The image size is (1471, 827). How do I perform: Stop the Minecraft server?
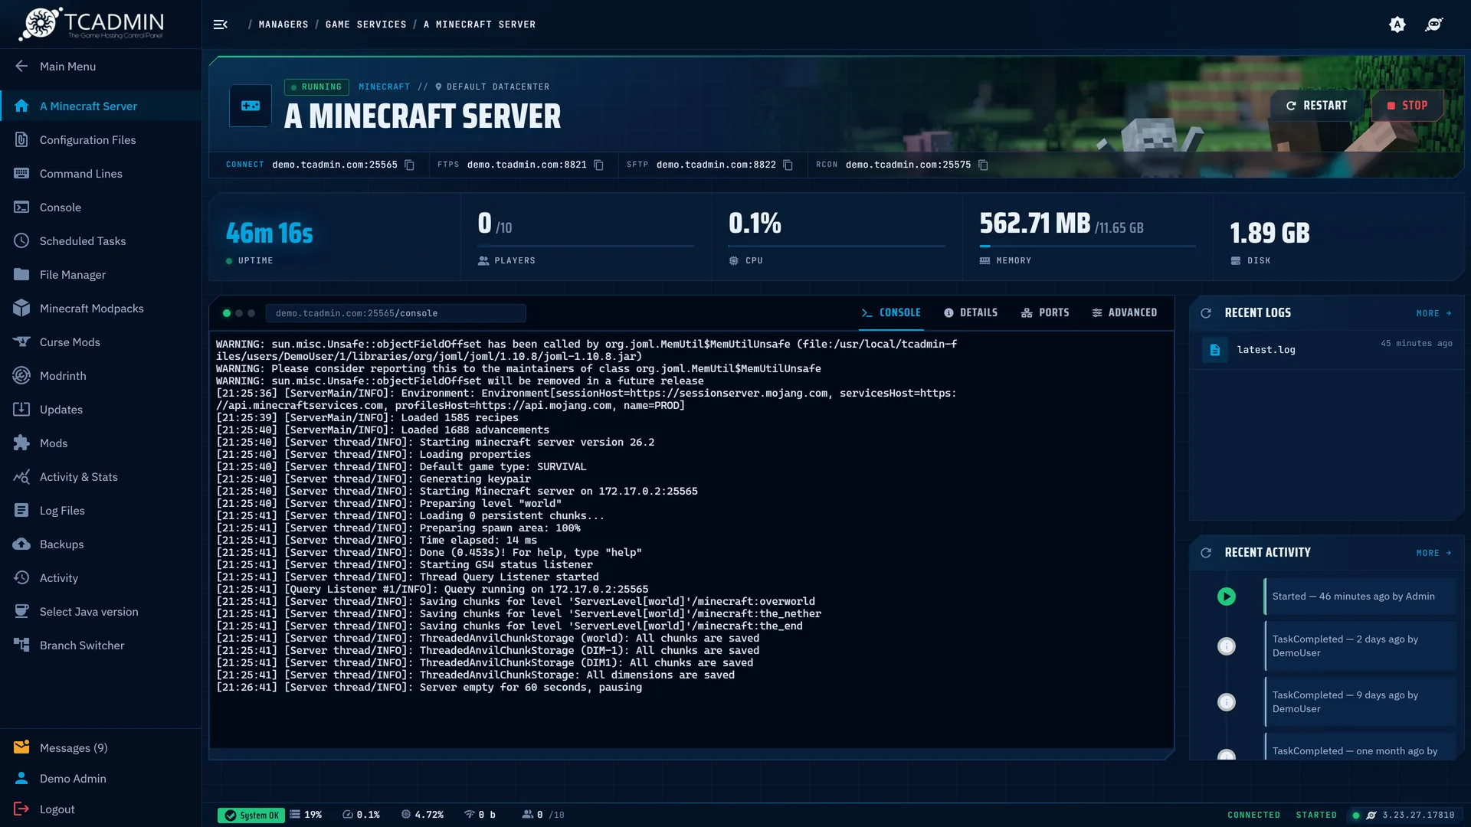pyautogui.click(x=1407, y=106)
